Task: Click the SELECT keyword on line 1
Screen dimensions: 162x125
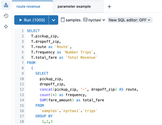Action: [33, 31]
